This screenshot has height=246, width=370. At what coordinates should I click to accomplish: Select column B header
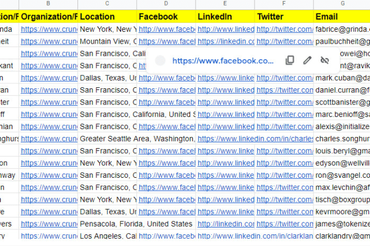pyautogui.click(x=48, y=3)
